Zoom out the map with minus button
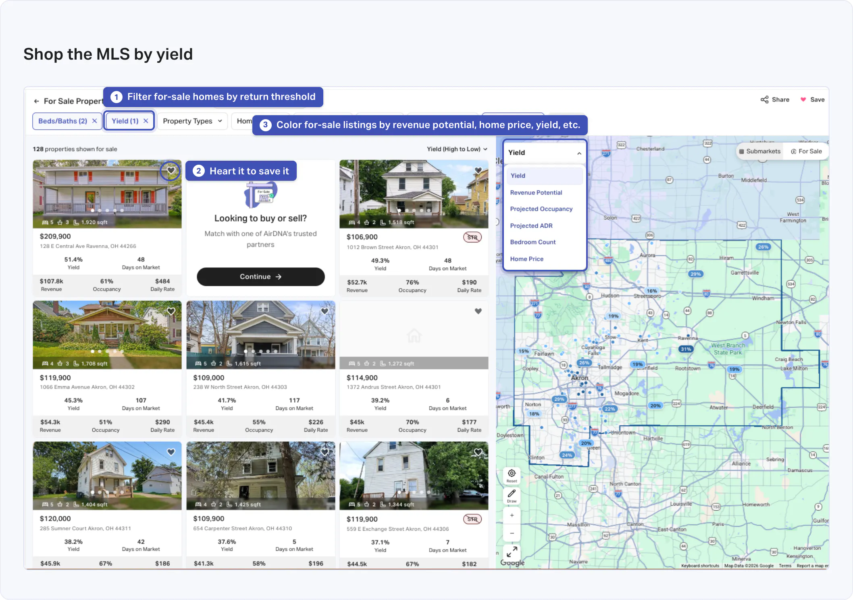Image resolution: width=853 pixels, height=600 pixels. point(512,533)
